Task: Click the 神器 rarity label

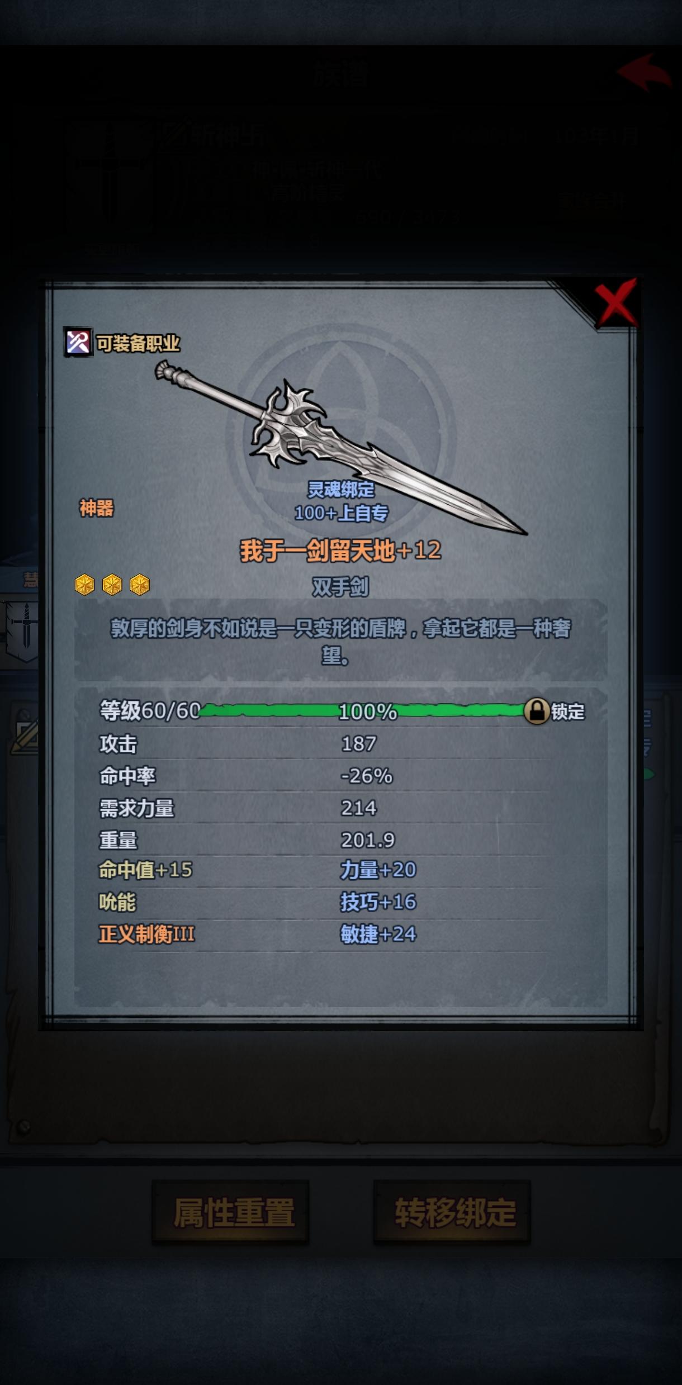Action: tap(96, 508)
